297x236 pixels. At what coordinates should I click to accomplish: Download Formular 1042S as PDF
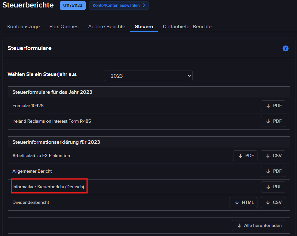pyautogui.click(x=273, y=106)
